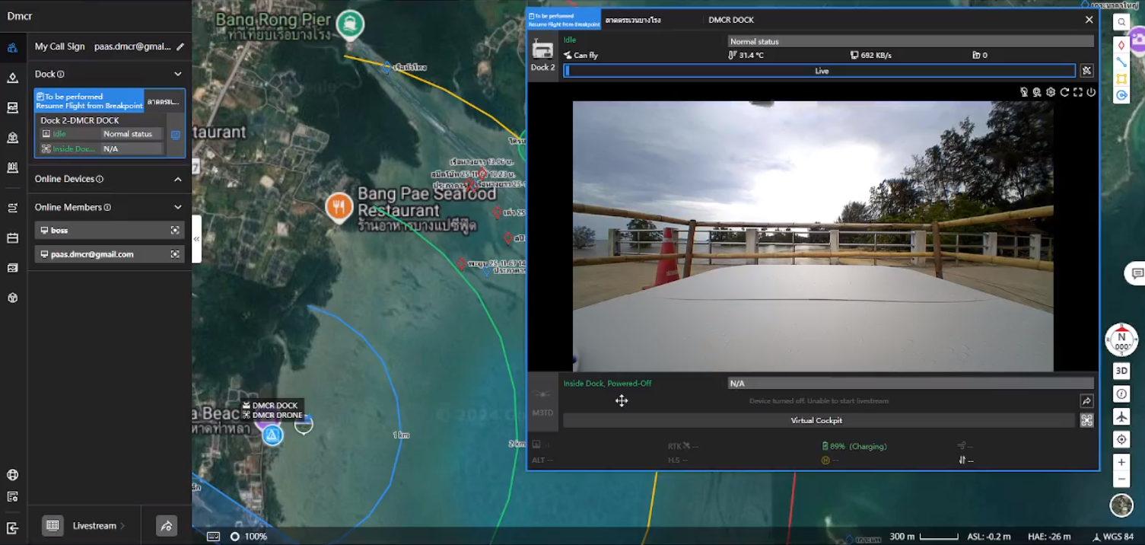The height and width of the screenshot is (545, 1145).
Task: Open the Livestream panel at bottom left
Action: [99, 526]
